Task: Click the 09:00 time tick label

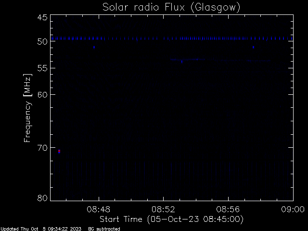Action: 293,209
